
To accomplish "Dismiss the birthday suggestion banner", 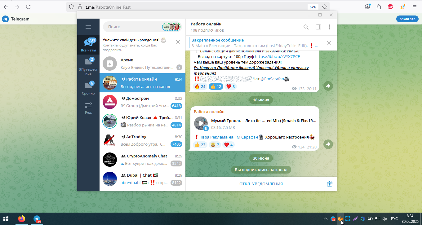I will click(x=178, y=42).
